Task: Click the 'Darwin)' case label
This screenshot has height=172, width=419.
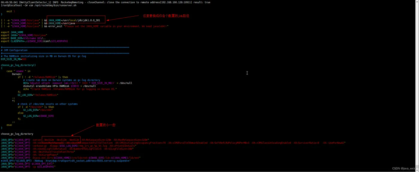Action: coord(17,74)
